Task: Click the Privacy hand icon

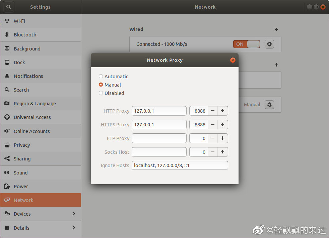Action: pos(7,145)
